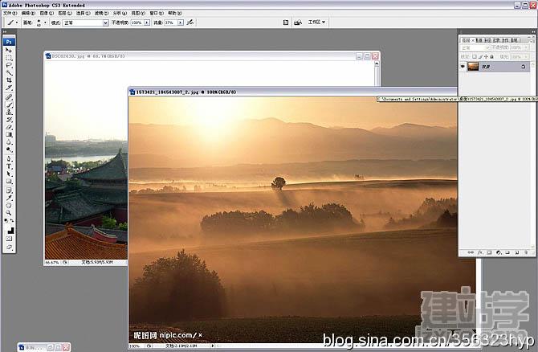Open status bar arrow menu in front document

click(x=213, y=346)
